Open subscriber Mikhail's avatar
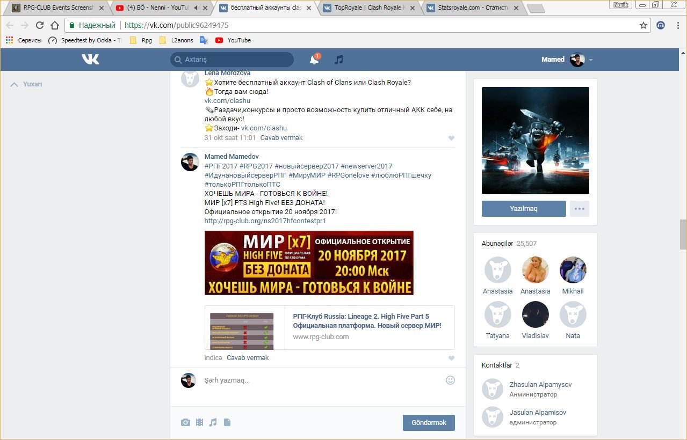The height and width of the screenshot is (440, 687). click(x=573, y=270)
